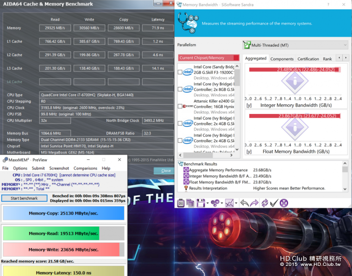Screen dimensions: 352x276
Task: Click reference list scroll-up arrow
Action: click(237, 66)
